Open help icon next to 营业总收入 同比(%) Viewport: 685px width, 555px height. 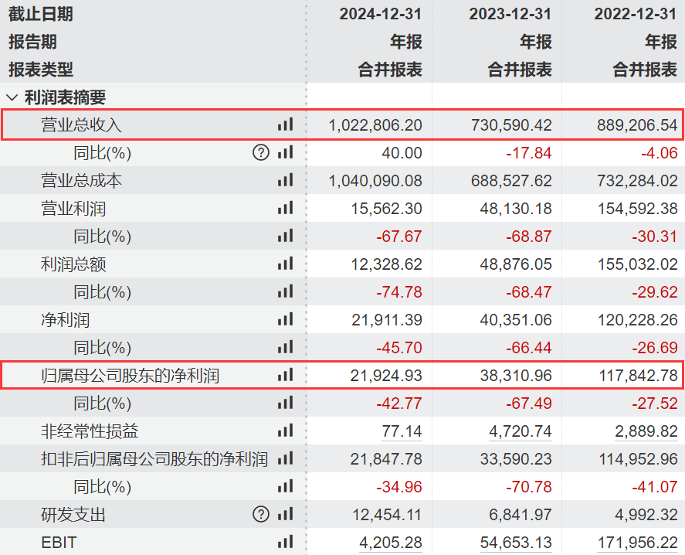261,152
